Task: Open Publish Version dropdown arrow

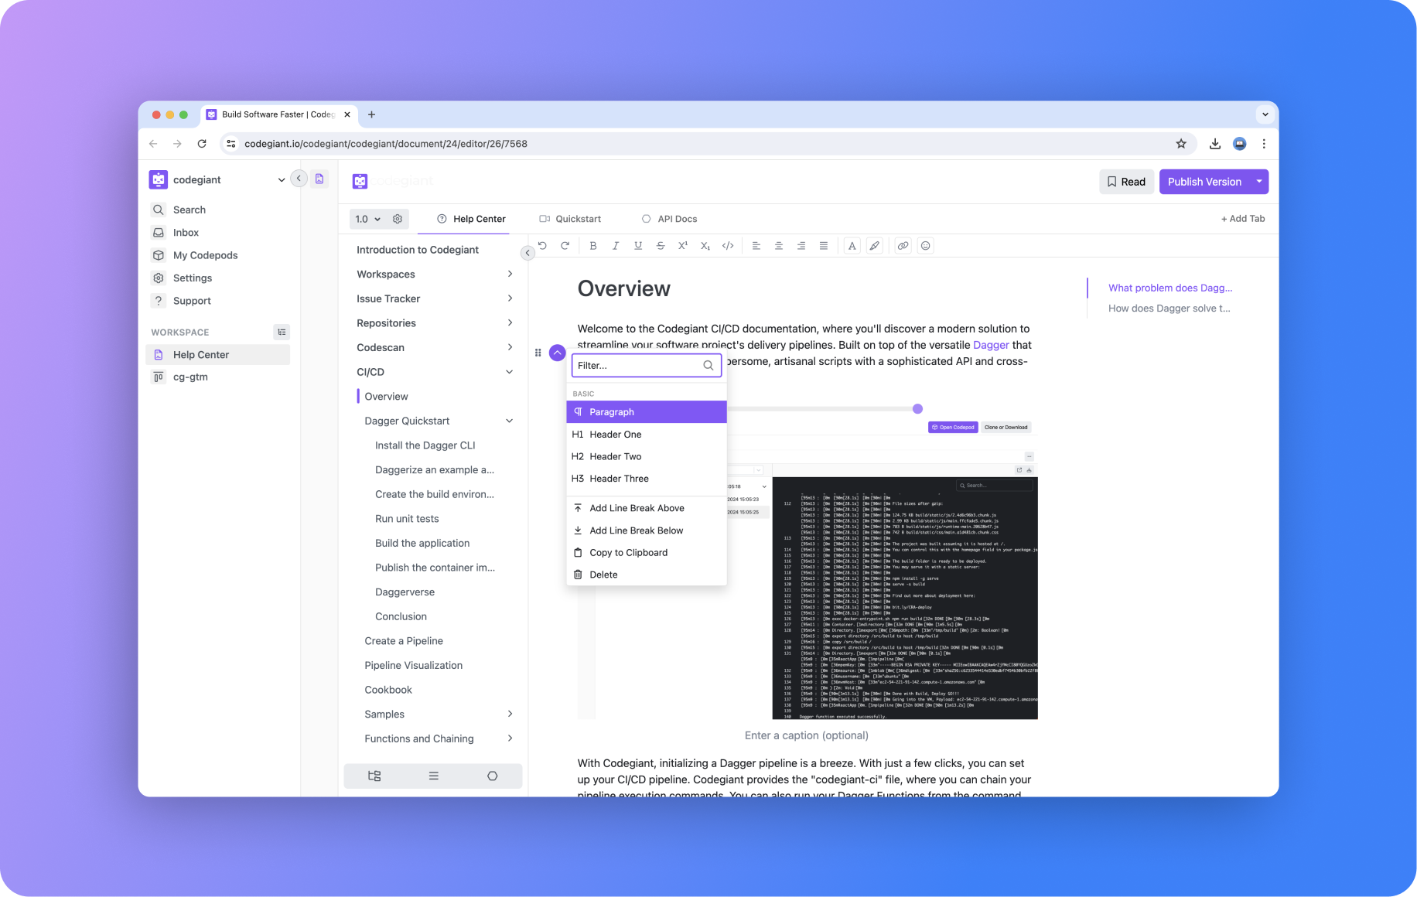Action: tap(1259, 182)
